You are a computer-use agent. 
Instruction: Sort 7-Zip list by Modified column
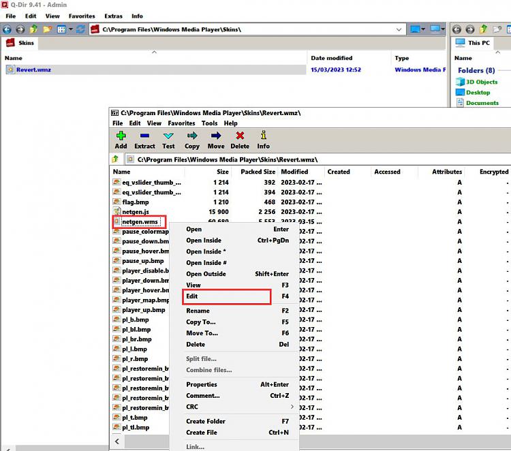tap(300, 172)
